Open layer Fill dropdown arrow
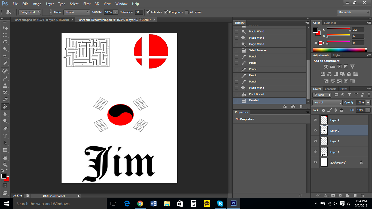This screenshot has height=209, width=372. [x=368, y=110]
